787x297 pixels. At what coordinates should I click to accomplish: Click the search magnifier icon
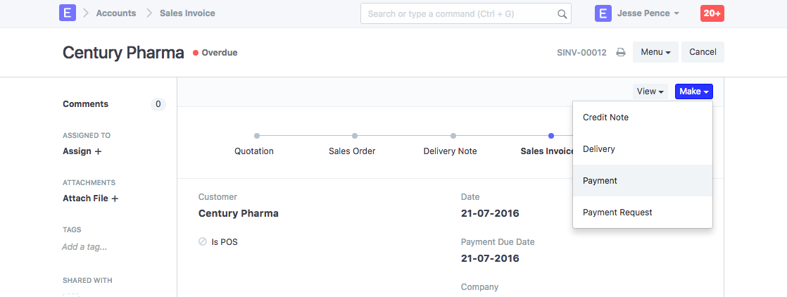pyautogui.click(x=562, y=13)
